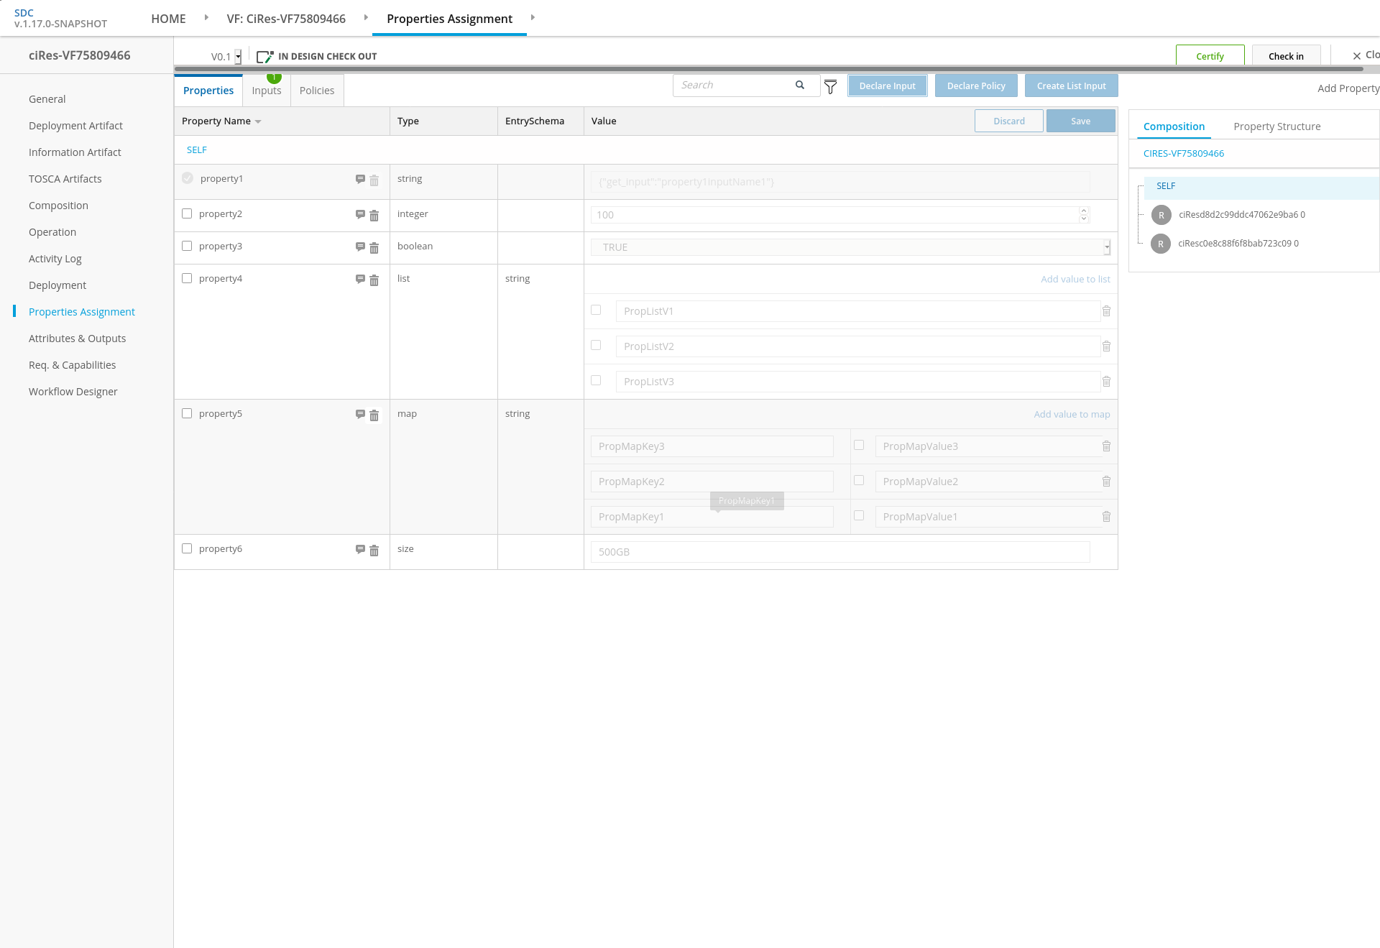Viewport: 1380px width, 948px height.
Task: Click the property6 value field 500GB
Action: point(839,552)
